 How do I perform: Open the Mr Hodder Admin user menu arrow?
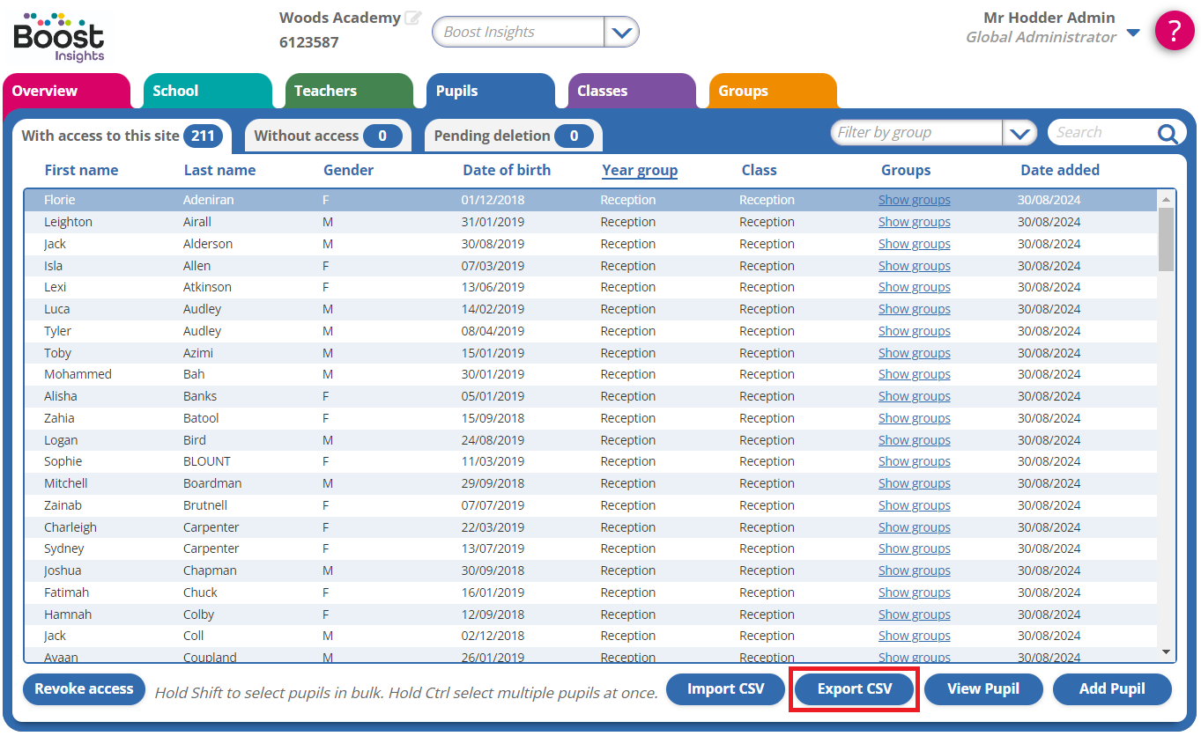coord(1133,33)
